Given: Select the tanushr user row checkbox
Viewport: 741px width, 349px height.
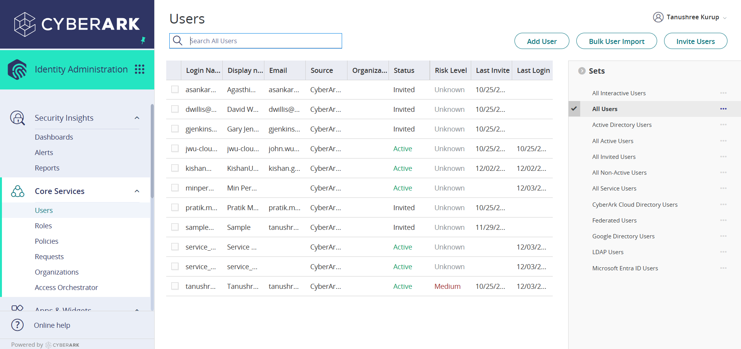Looking at the screenshot, I should click(x=175, y=286).
